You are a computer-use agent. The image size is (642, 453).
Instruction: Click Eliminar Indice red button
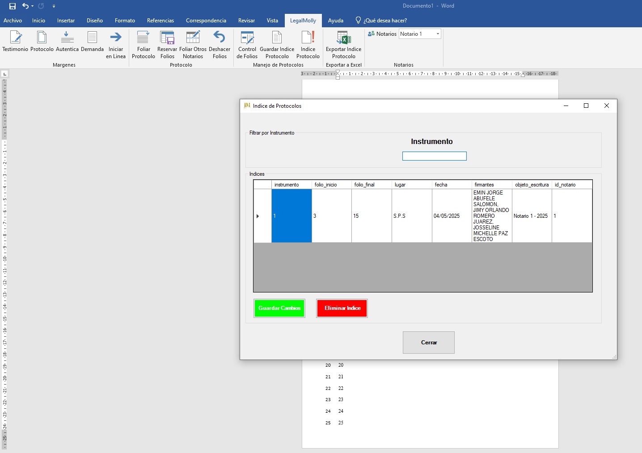tap(342, 308)
